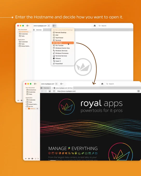Select Your Document Tasks in the back window
141x176 pixels.
click(22, 36)
